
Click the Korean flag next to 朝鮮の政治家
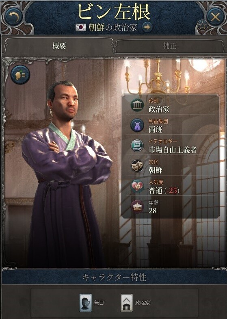81,27
